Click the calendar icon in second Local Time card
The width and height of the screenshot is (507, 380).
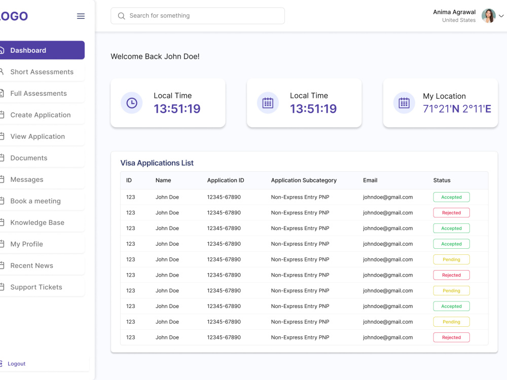coord(268,103)
